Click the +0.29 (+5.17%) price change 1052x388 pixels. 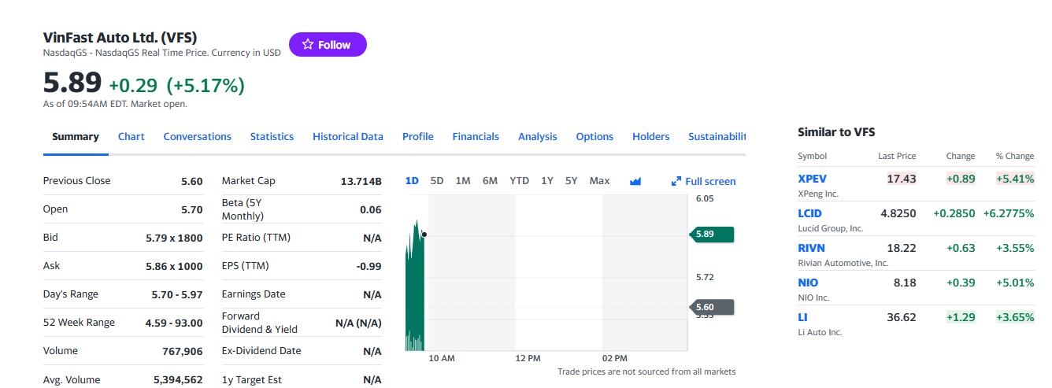tap(176, 85)
